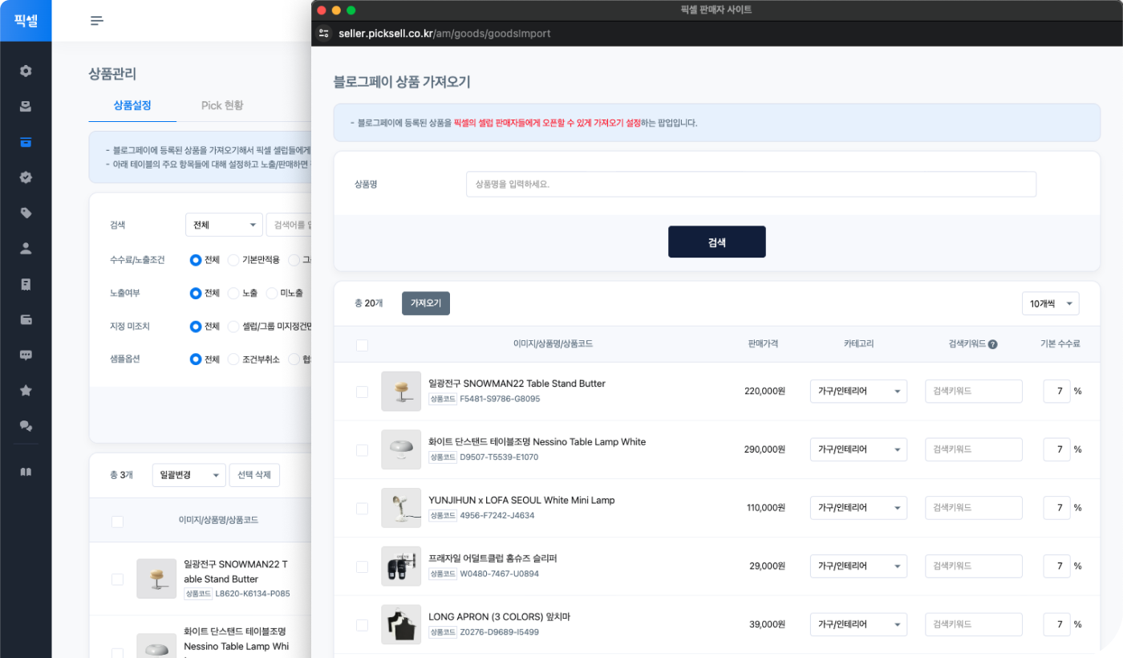Click the dark 검색 button in popup
The width and height of the screenshot is (1123, 658).
pyautogui.click(x=716, y=242)
